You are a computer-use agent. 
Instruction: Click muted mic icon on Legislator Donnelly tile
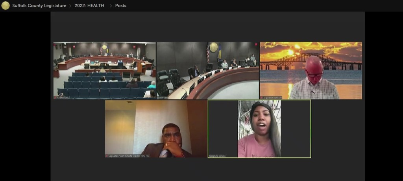[262, 97]
